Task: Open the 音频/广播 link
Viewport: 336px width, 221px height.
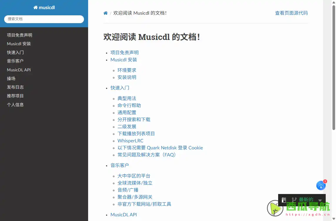Action: (128, 190)
